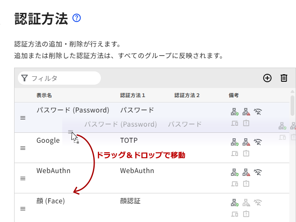This screenshot has width=296, height=222.
Task: Click the network-warning icon in WebAuthn row
Action: coord(246,172)
